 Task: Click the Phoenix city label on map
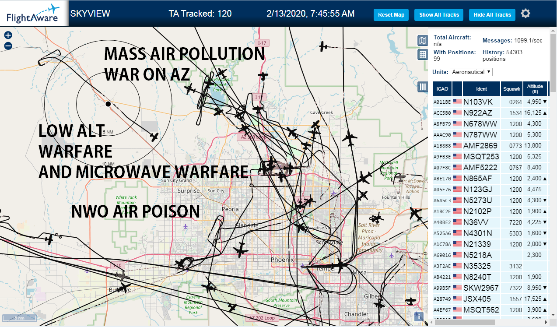click(x=282, y=260)
